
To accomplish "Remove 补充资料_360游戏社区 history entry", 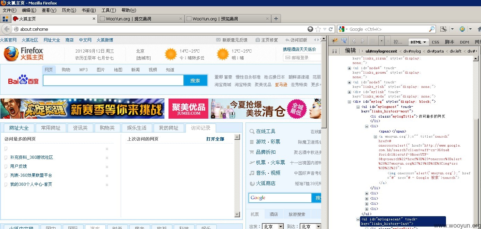I will [x=107, y=157].
